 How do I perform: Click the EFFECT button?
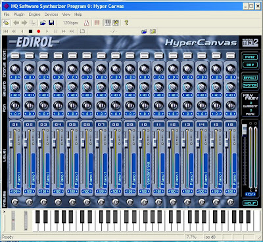coord(250,77)
